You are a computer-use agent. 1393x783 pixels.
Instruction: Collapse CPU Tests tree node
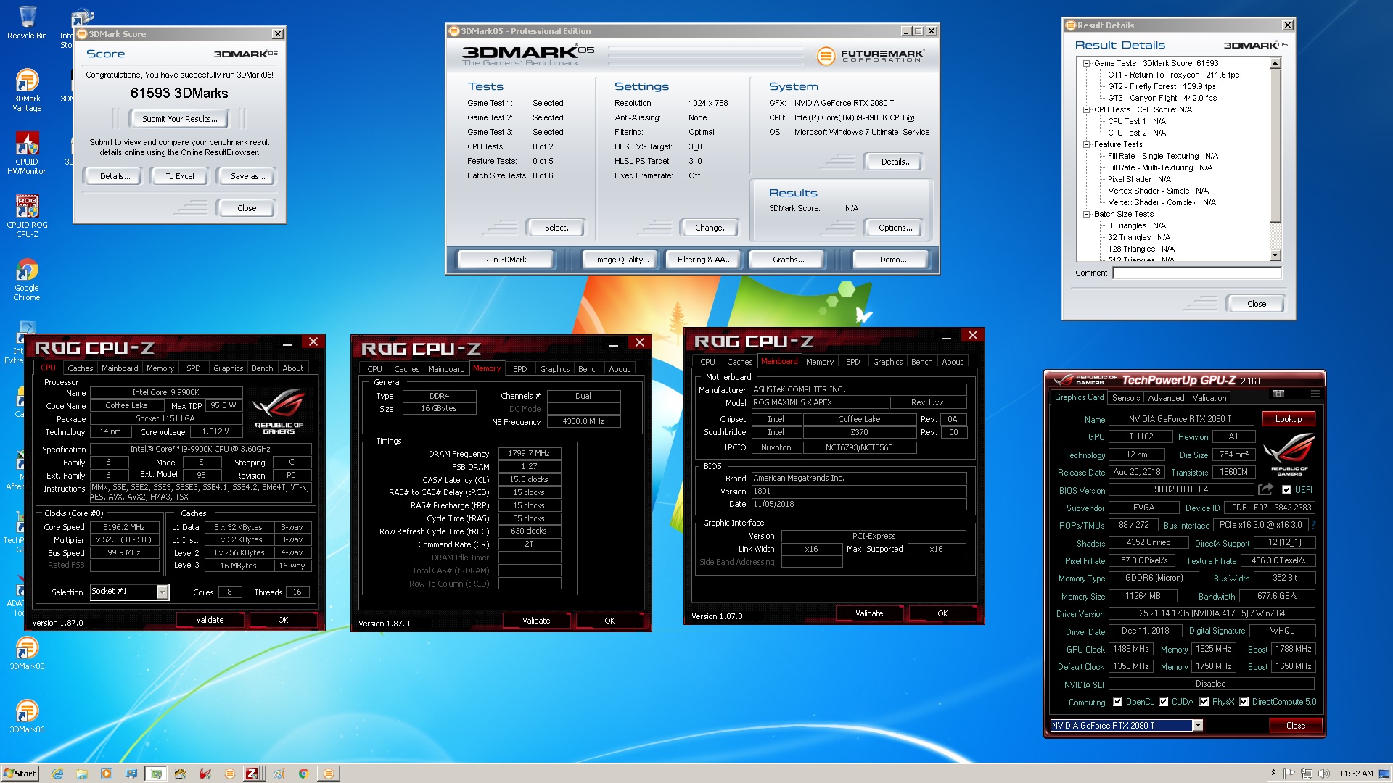1087,110
